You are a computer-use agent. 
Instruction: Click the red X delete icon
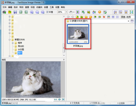pyautogui.click(x=104, y=17)
